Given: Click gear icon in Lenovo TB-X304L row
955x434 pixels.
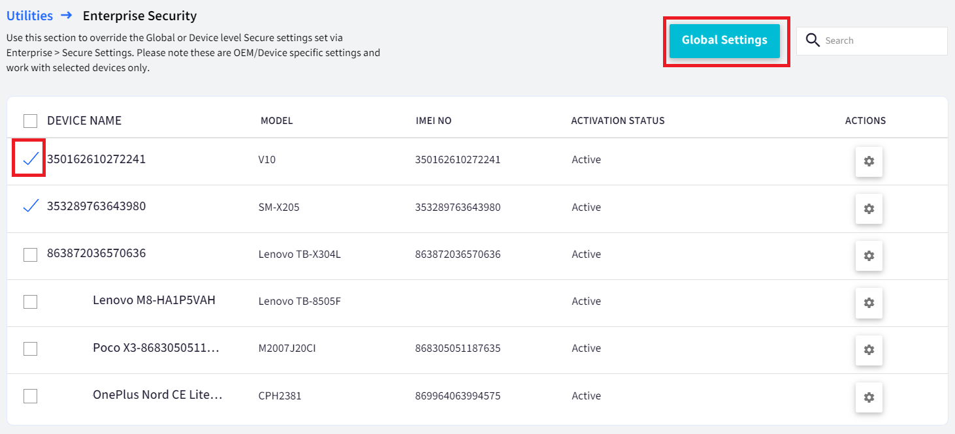Looking at the screenshot, I should point(869,256).
